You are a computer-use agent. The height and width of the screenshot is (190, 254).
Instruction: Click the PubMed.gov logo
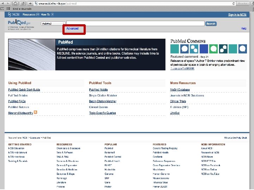(19, 23)
